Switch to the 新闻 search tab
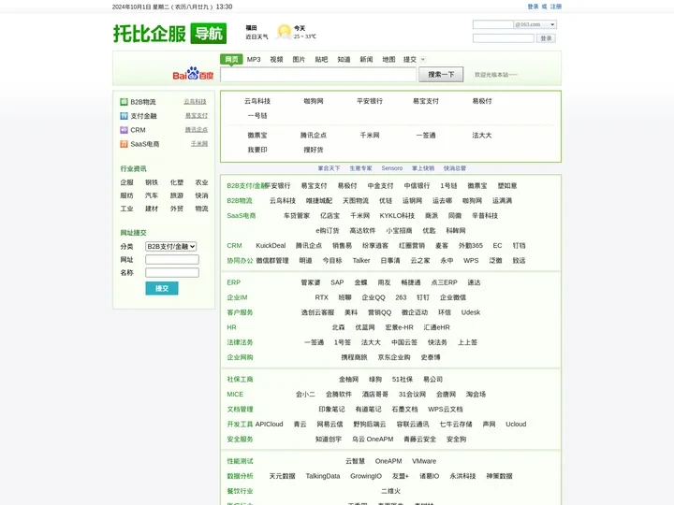 [366, 59]
